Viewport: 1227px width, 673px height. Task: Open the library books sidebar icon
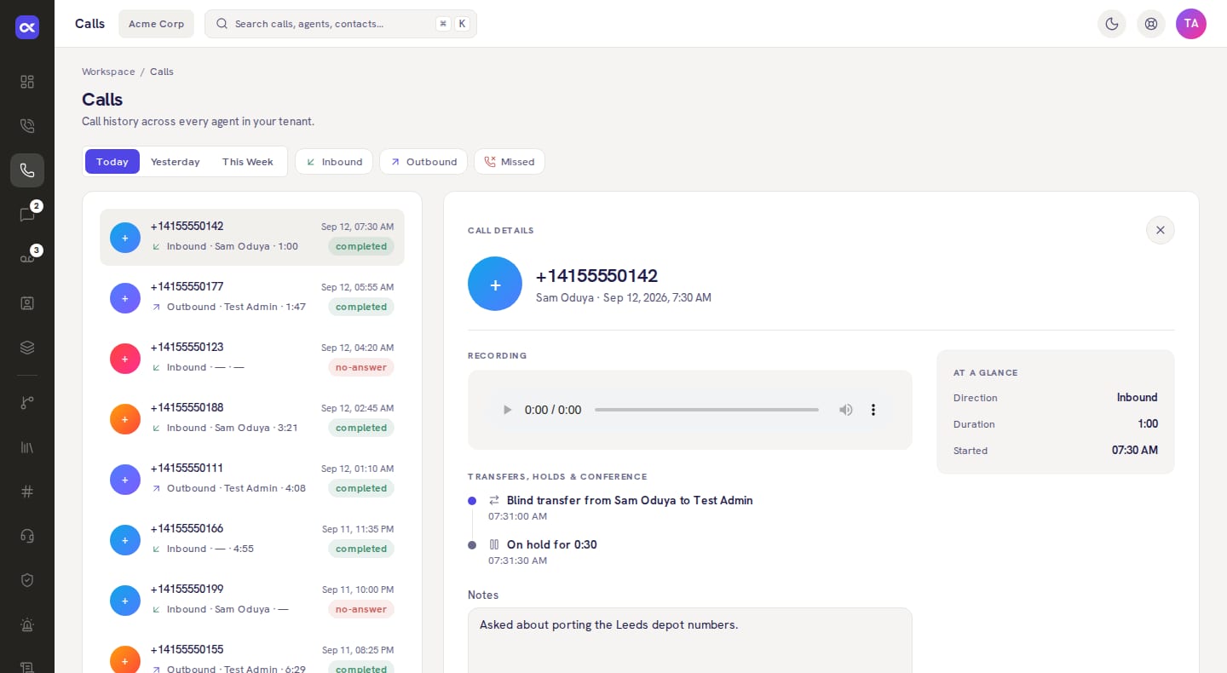27,447
